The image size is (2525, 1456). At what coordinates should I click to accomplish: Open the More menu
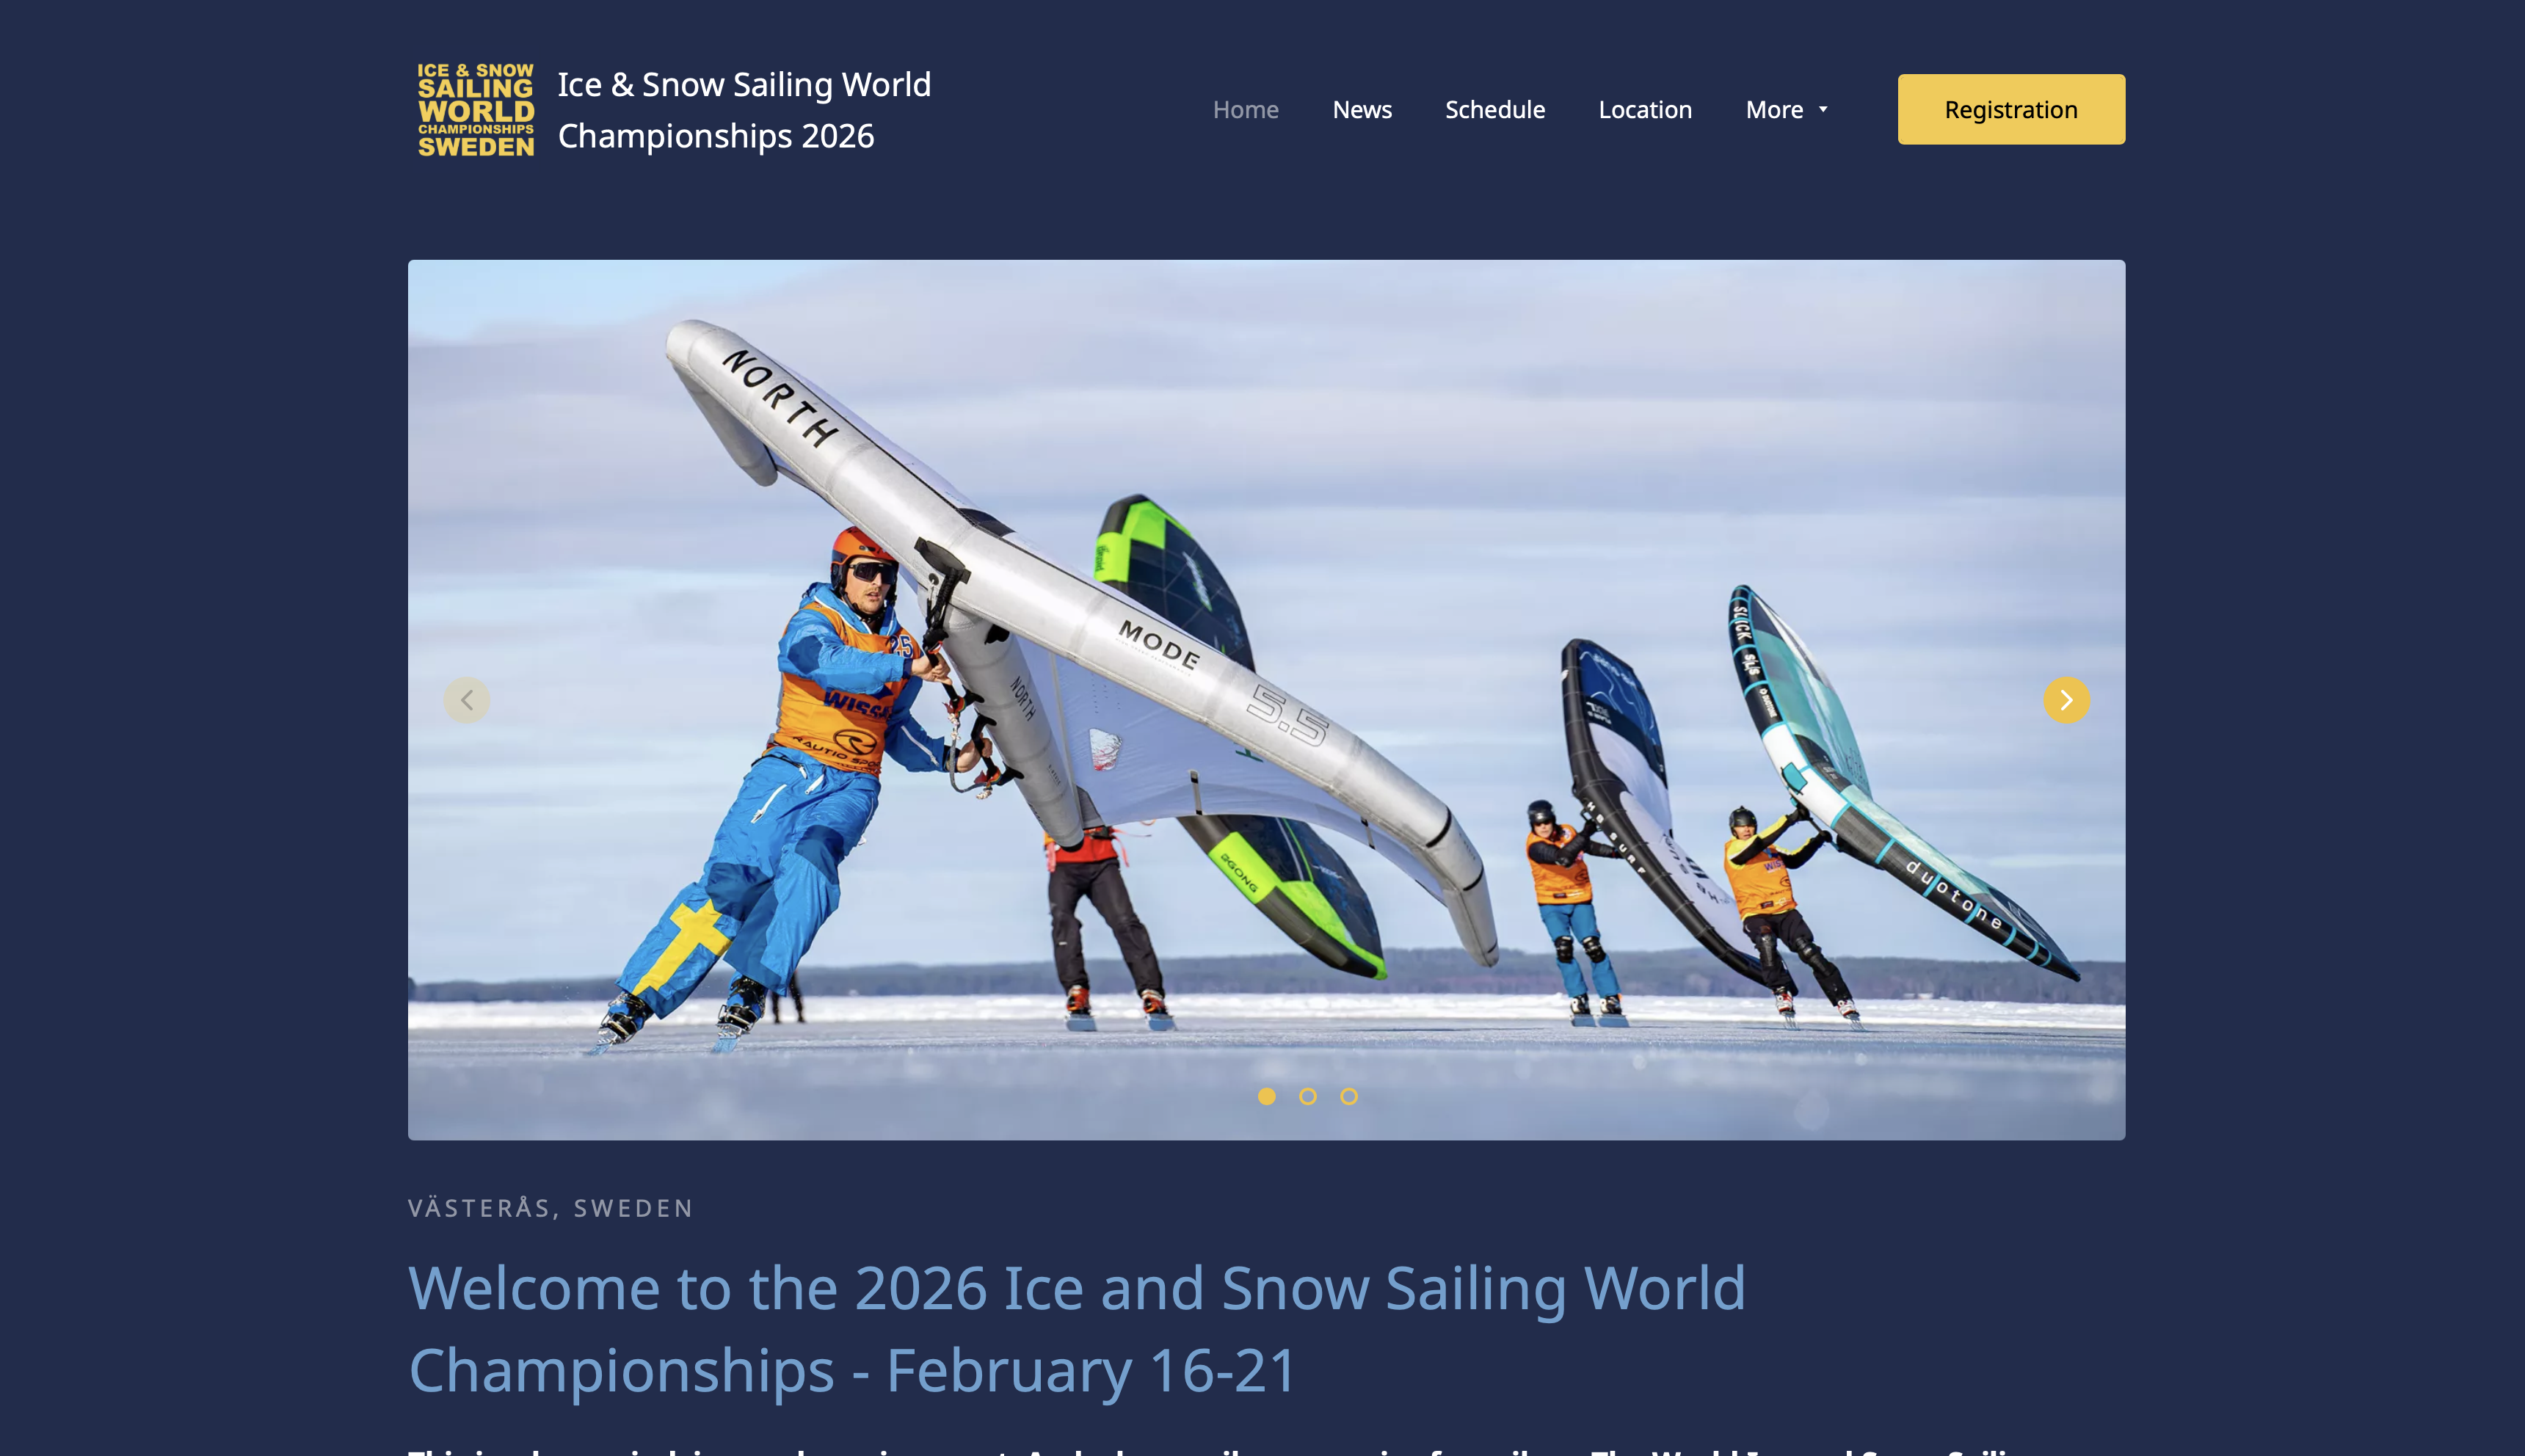click(1775, 110)
